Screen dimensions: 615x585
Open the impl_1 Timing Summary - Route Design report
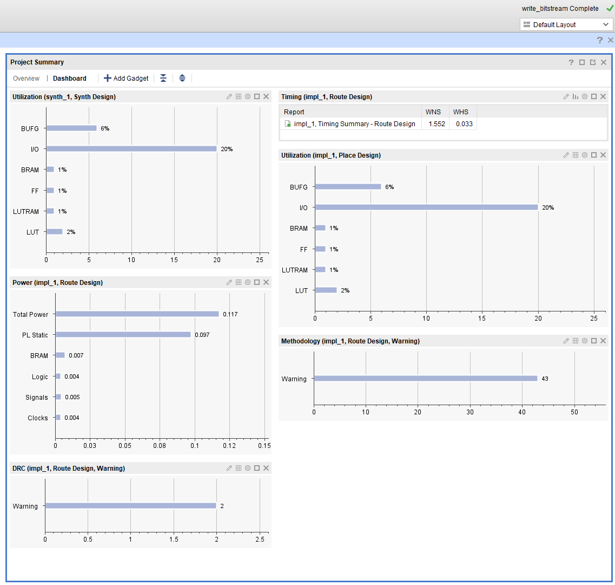(355, 124)
